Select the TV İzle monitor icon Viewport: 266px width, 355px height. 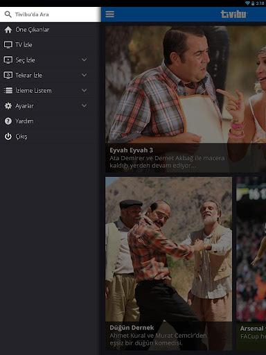tap(8, 45)
